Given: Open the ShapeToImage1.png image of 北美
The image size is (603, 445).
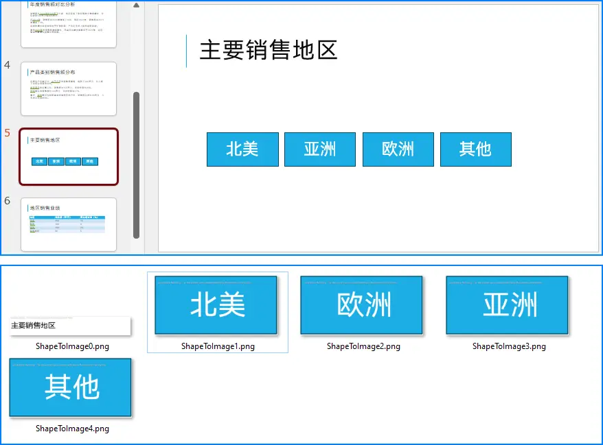Looking at the screenshot, I should [216, 304].
